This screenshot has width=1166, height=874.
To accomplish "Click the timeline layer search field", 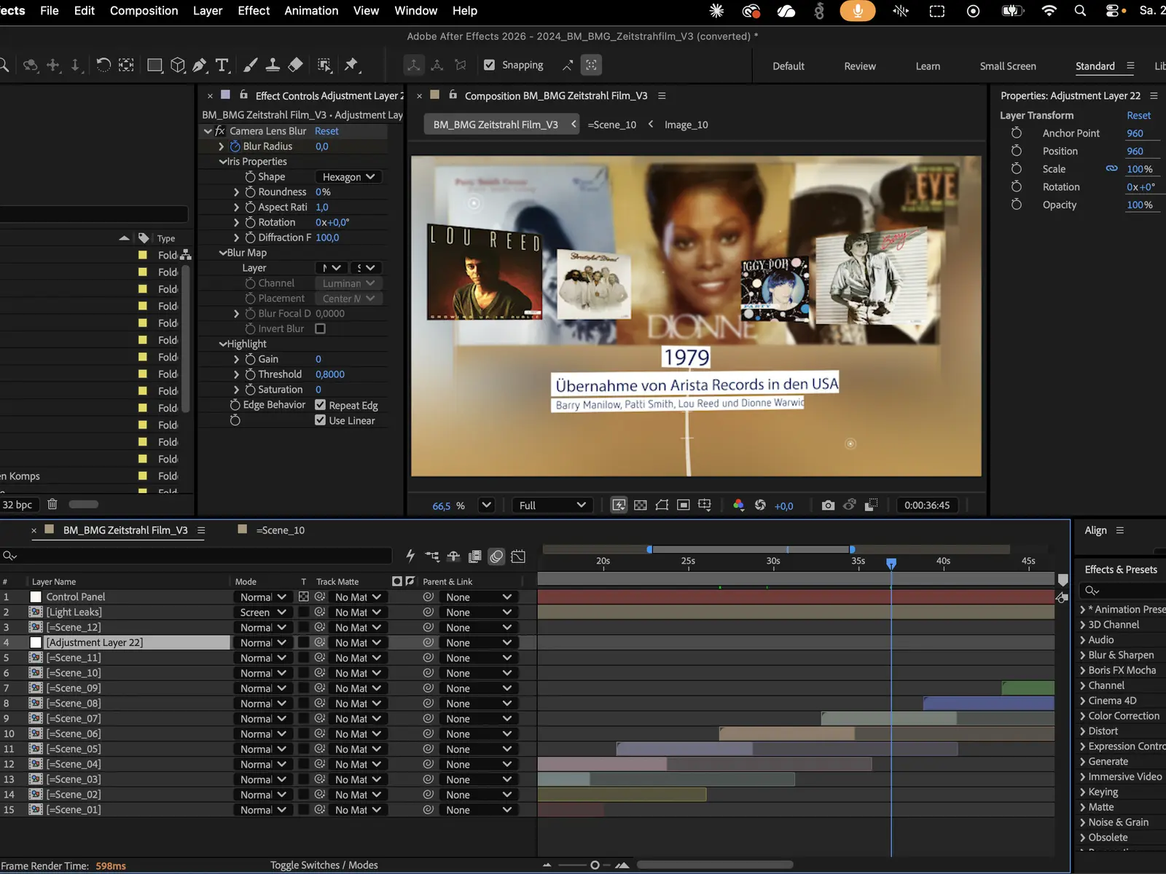I will (x=197, y=556).
